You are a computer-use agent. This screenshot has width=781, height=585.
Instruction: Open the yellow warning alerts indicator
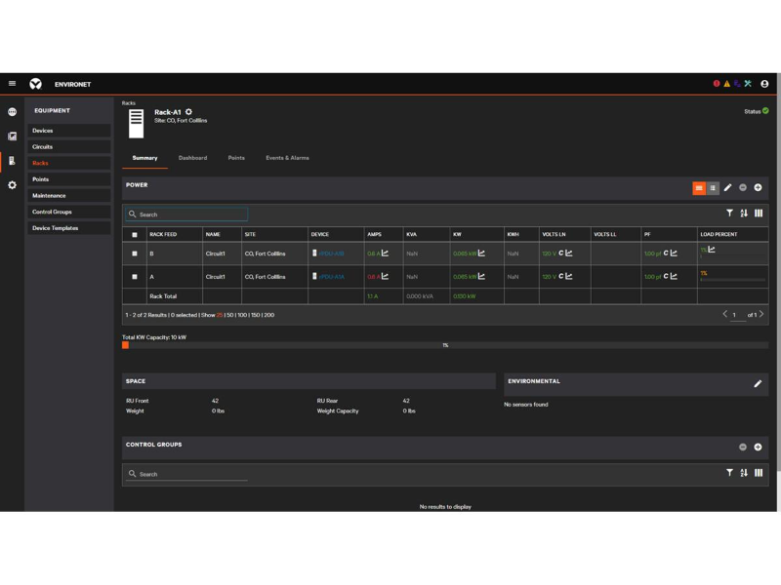click(726, 84)
